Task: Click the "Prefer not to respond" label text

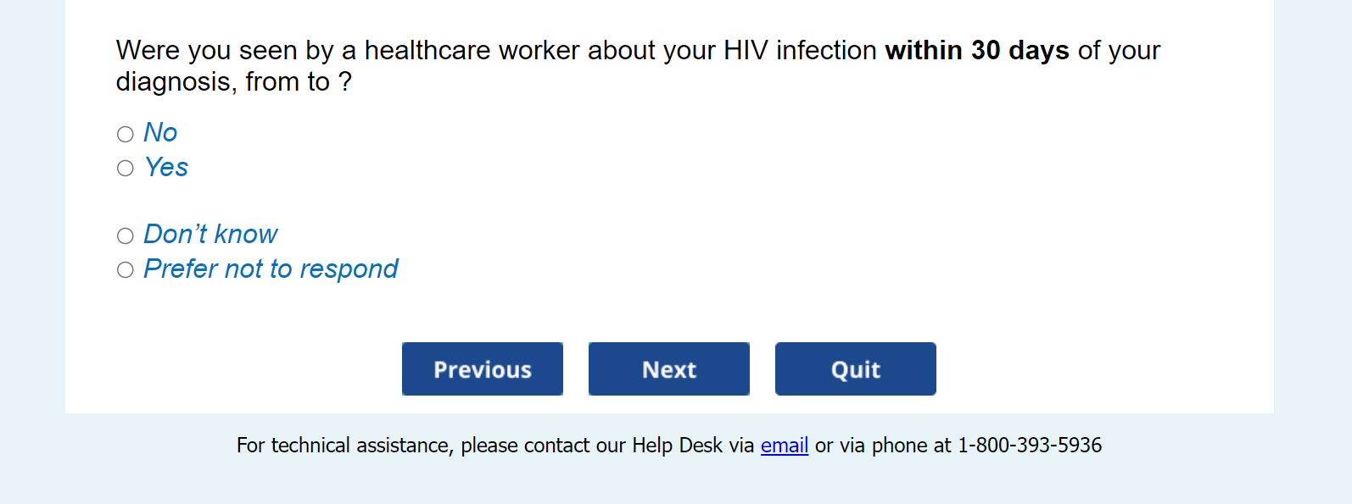Action: coord(271,269)
